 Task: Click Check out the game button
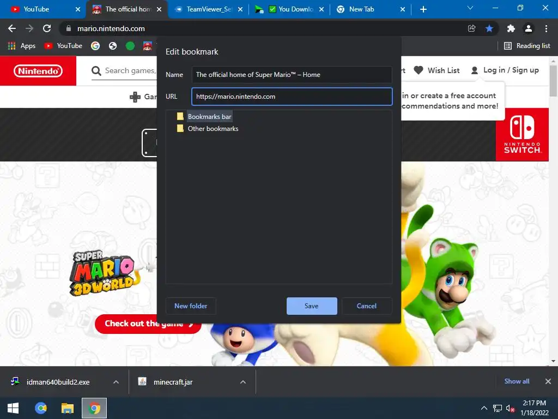148,324
